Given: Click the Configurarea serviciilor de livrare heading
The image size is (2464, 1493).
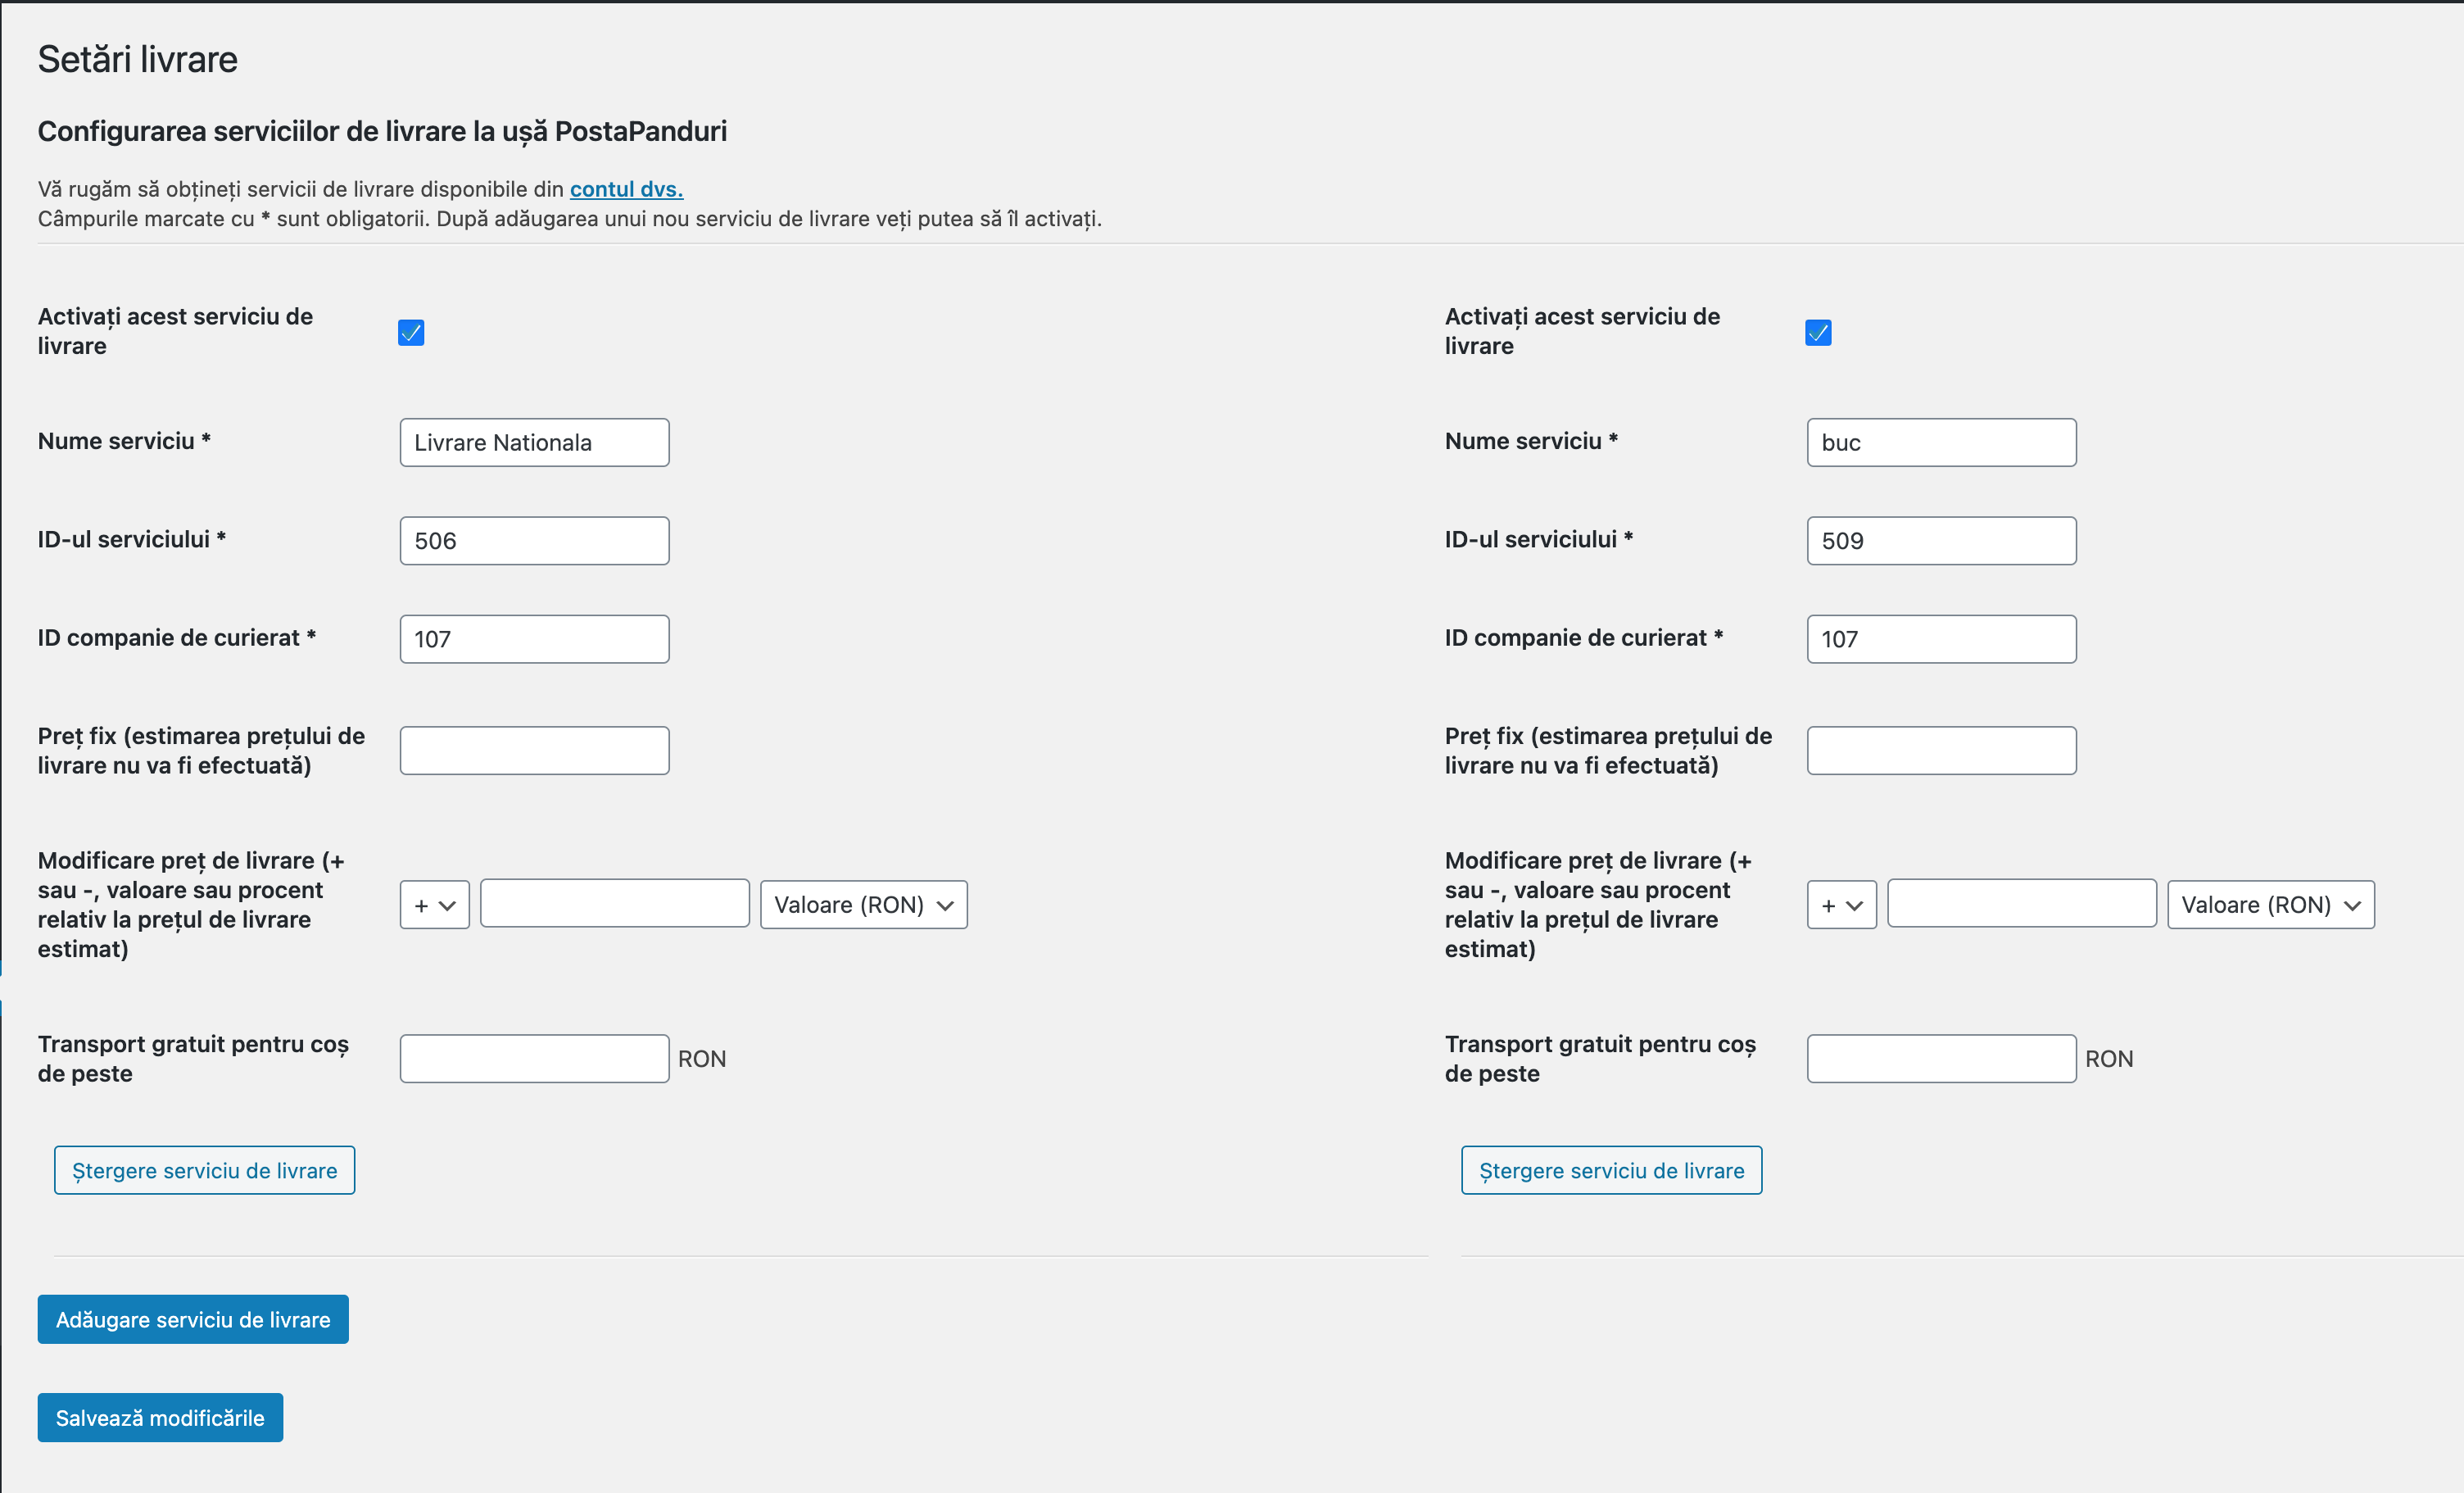Looking at the screenshot, I should click(382, 131).
